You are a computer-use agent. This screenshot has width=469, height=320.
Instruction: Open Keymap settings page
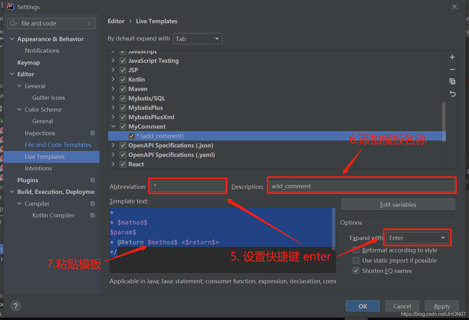coord(29,62)
